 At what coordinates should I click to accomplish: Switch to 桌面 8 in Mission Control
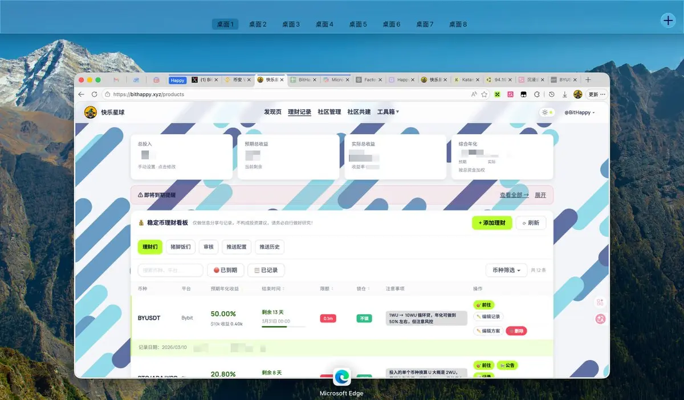(x=458, y=24)
